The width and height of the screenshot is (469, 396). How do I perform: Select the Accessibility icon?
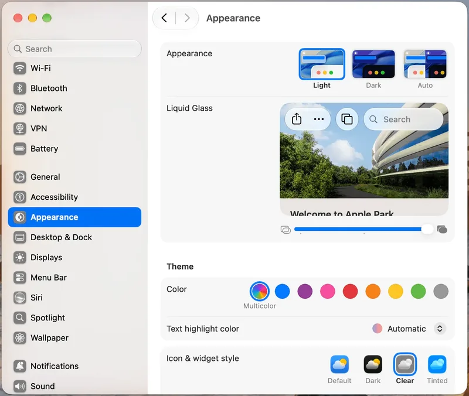(x=20, y=197)
